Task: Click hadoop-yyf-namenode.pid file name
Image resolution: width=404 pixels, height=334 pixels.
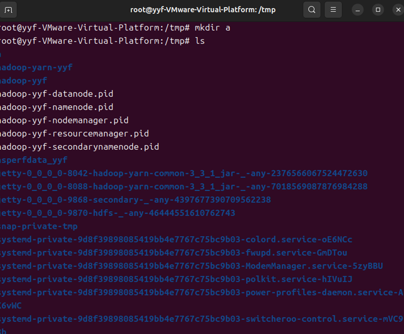Action: tap(57, 107)
